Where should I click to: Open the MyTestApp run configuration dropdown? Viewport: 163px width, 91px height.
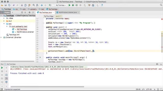60,5
